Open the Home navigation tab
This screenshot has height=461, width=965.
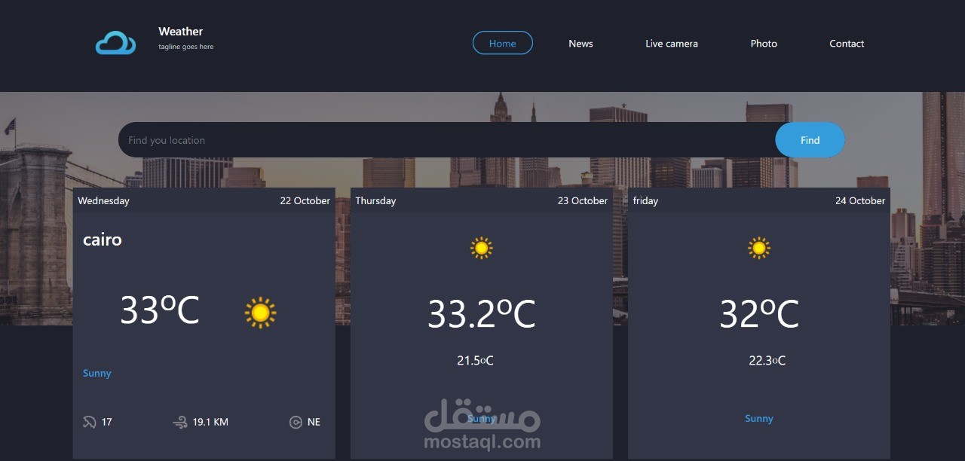(502, 43)
